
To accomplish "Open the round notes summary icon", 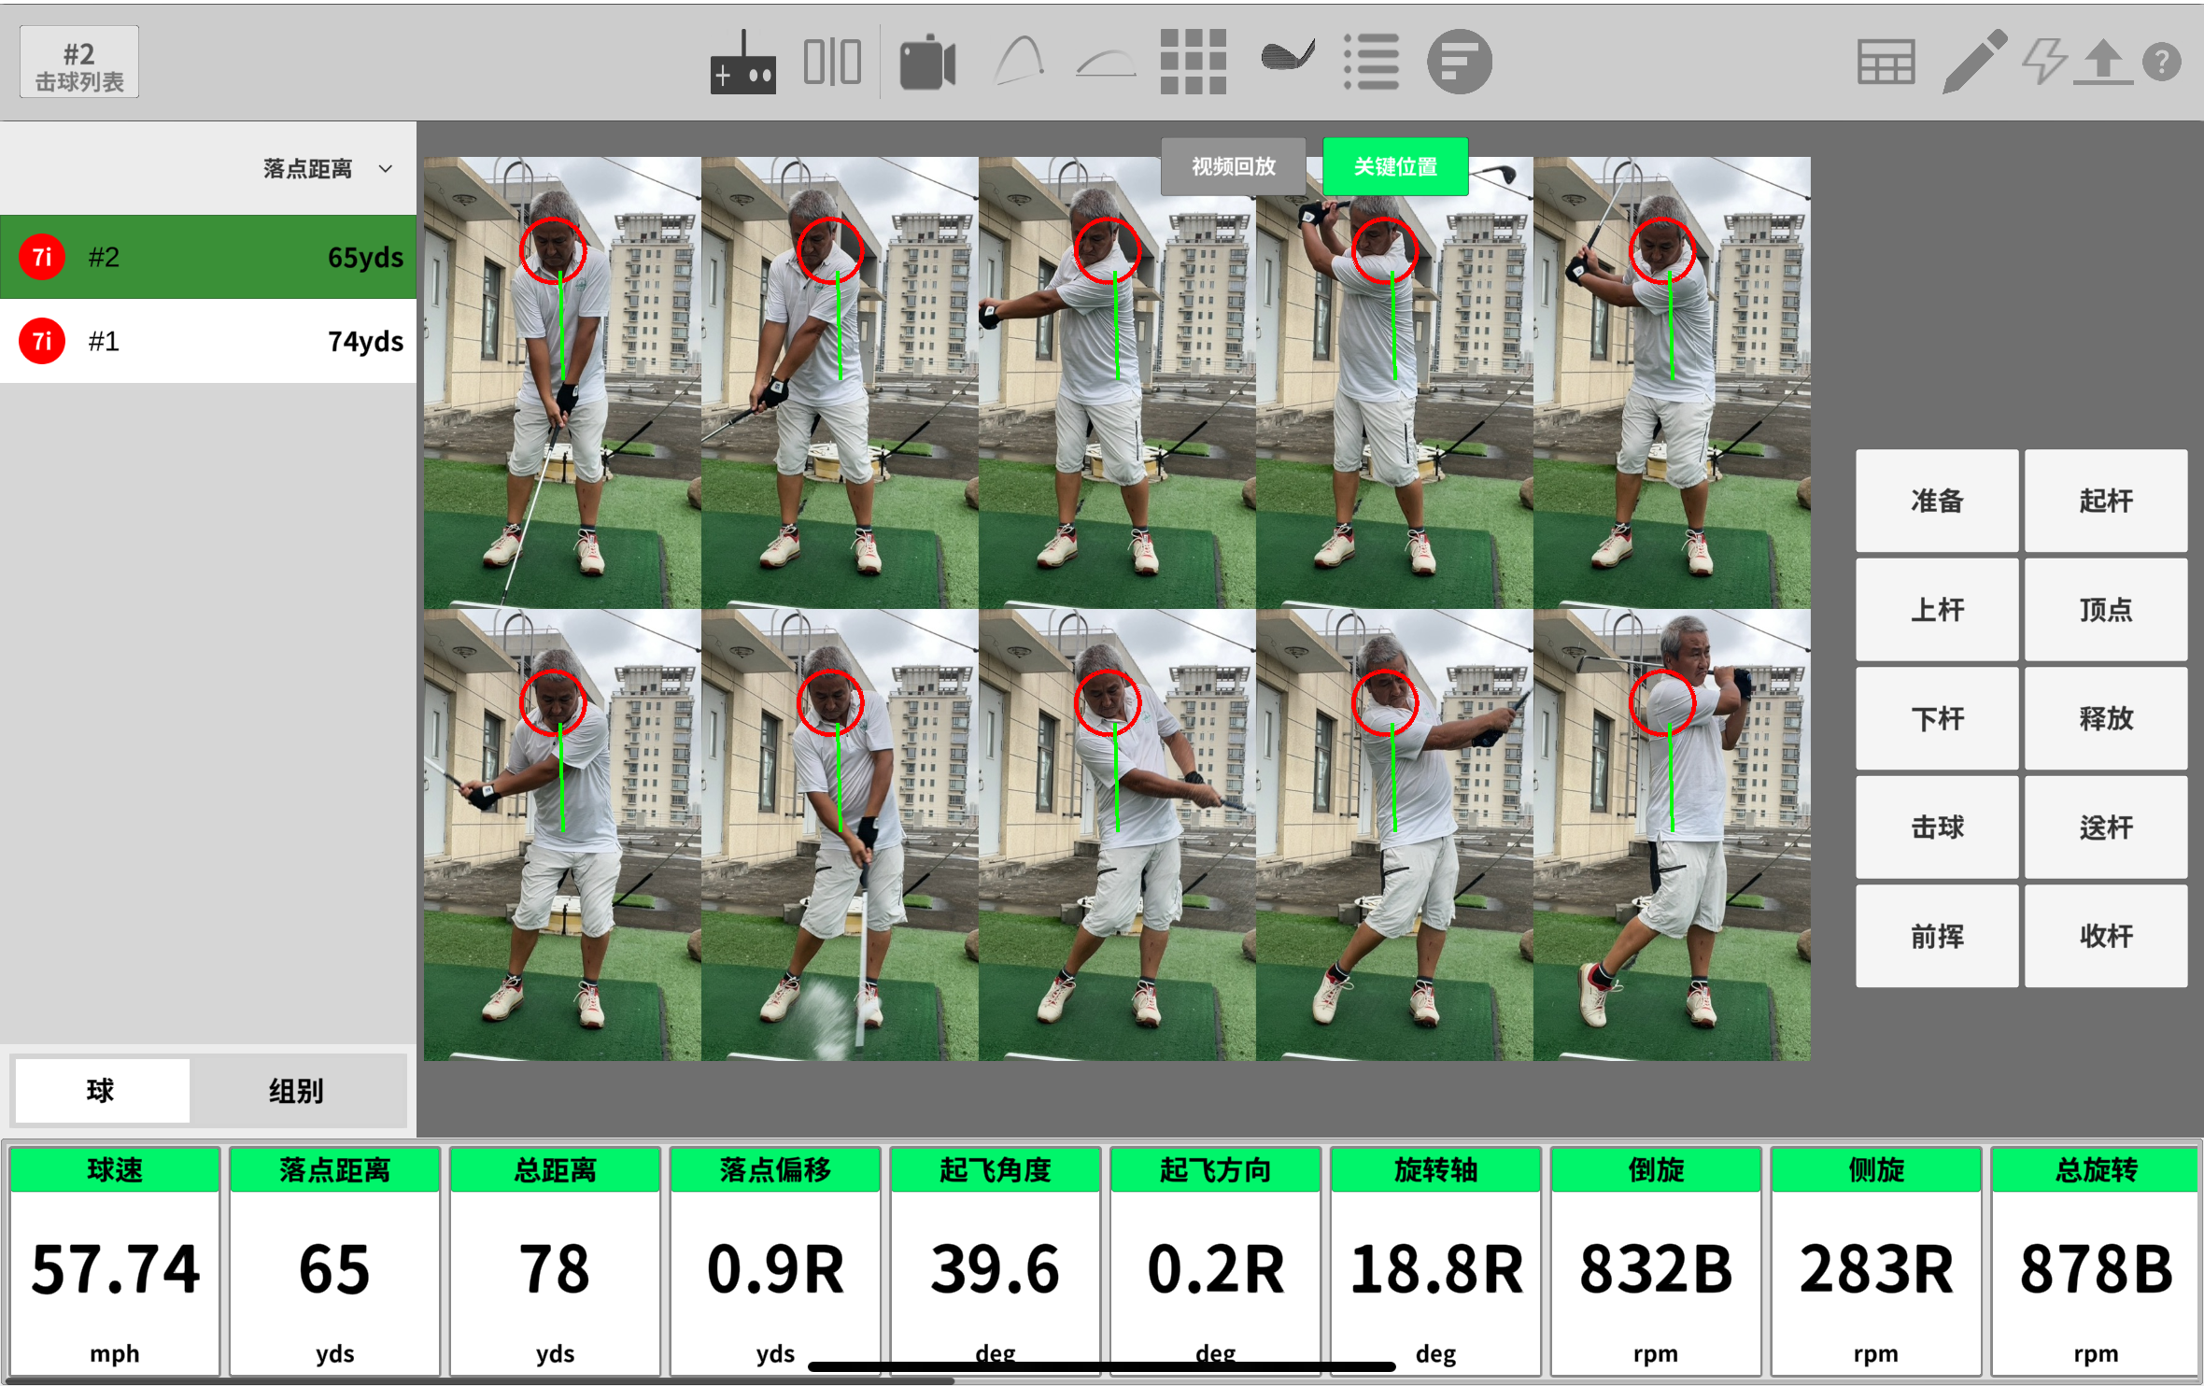I will [x=1460, y=62].
